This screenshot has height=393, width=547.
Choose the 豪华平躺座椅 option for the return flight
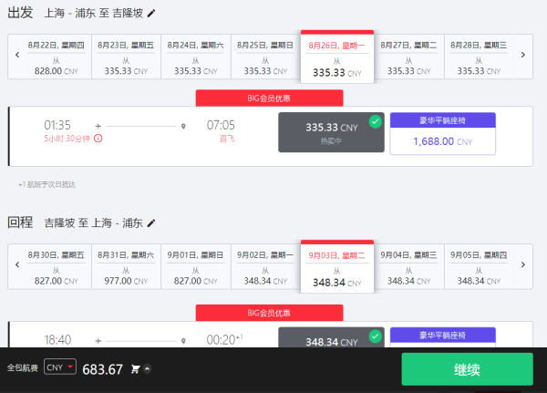[443, 337]
